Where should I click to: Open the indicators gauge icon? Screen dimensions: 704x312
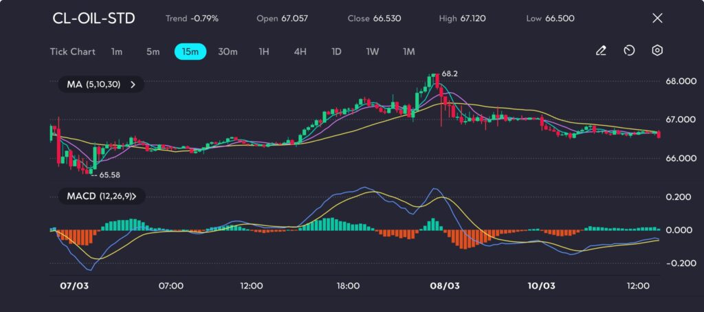(x=629, y=51)
